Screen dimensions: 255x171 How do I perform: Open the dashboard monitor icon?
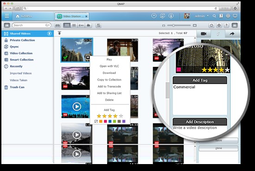pyautogui.click(x=235, y=16)
